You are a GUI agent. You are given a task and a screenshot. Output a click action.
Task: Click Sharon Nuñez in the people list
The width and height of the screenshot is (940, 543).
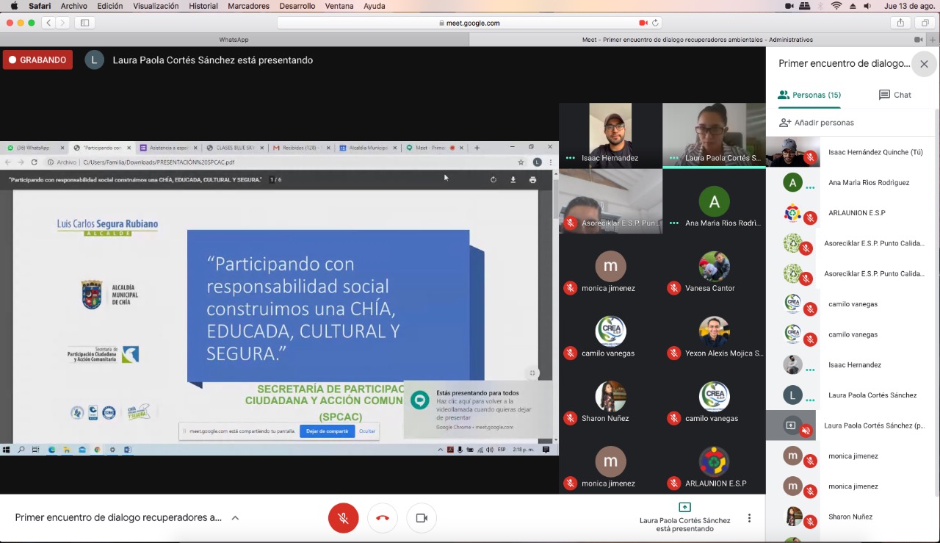[852, 517]
